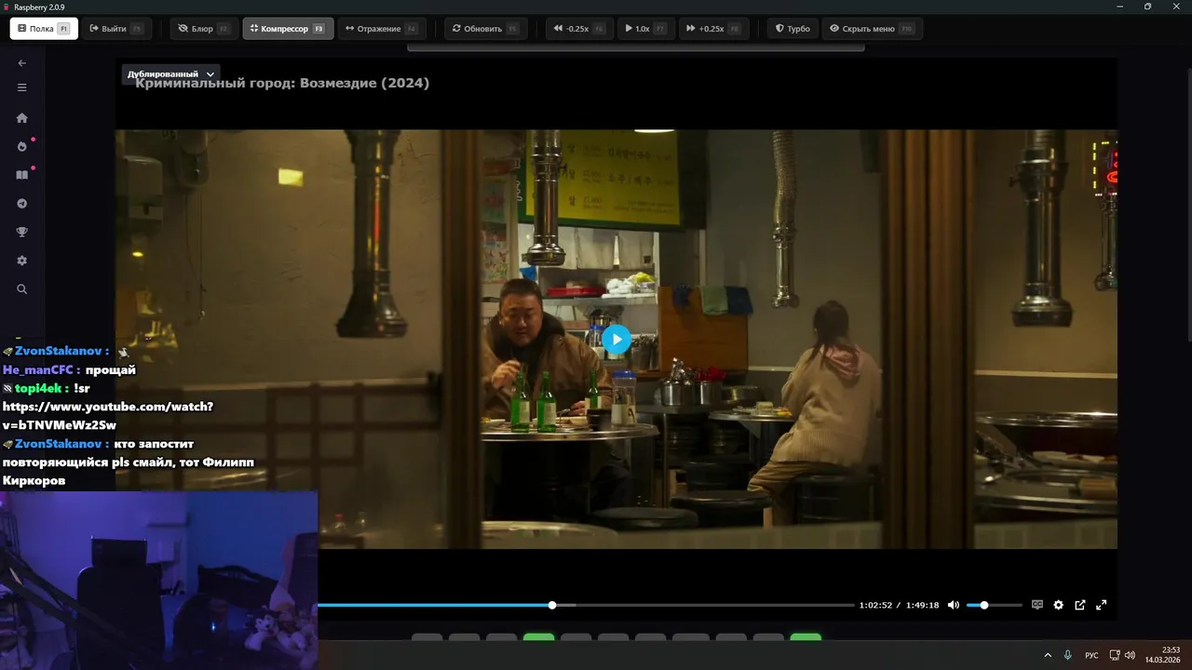Click Скрыть меню to hide menu
1192x670 pixels.
872,29
